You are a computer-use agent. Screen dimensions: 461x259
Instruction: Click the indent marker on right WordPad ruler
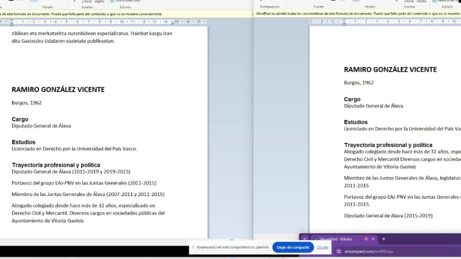pyautogui.click(x=344, y=22)
